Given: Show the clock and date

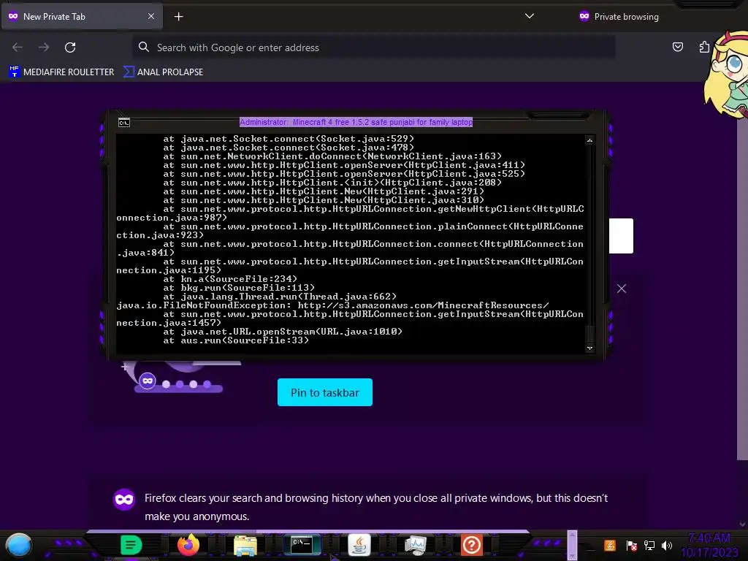Looking at the screenshot, I should [709, 545].
